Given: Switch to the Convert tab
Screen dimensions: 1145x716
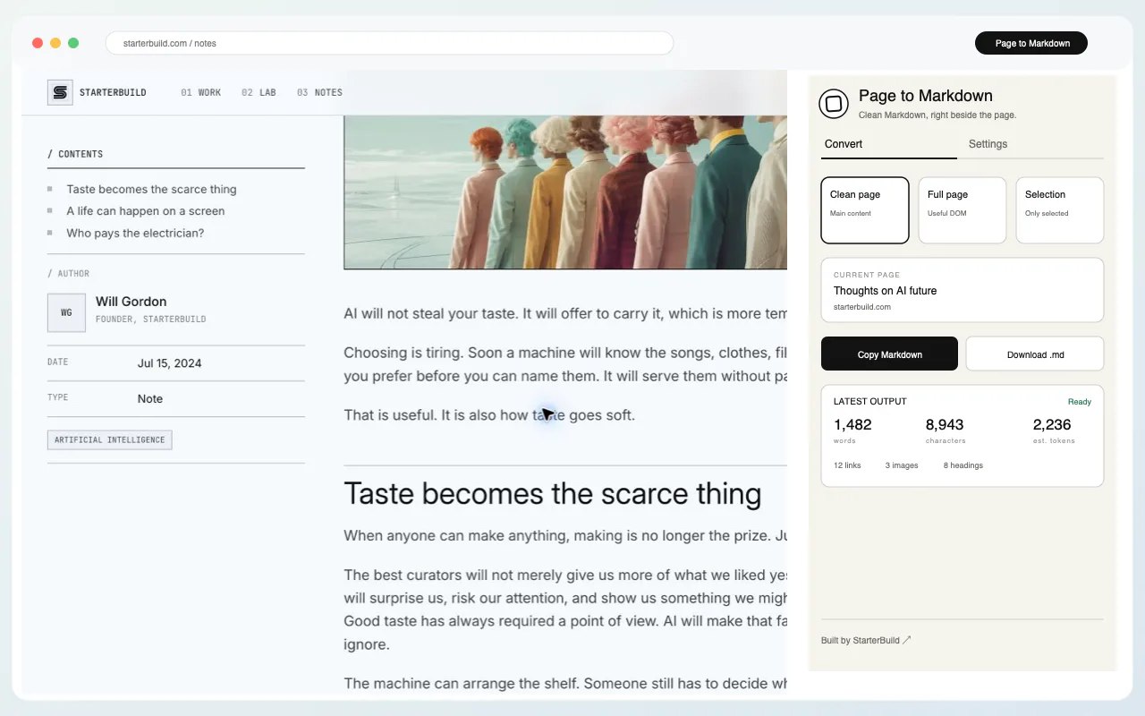Looking at the screenshot, I should pyautogui.click(x=844, y=144).
